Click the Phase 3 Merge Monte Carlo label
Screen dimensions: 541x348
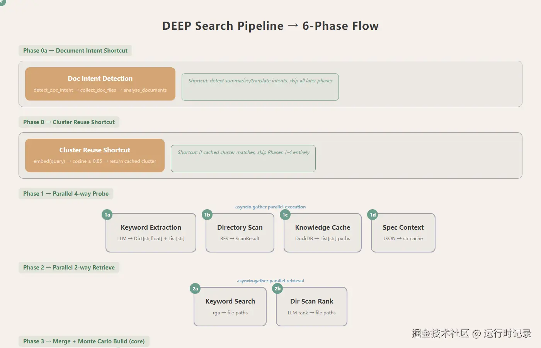(84, 341)
